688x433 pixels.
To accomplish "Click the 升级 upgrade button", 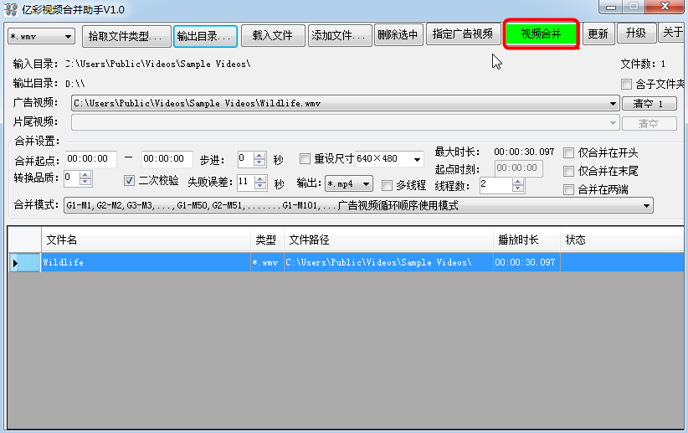I will 635,34.
